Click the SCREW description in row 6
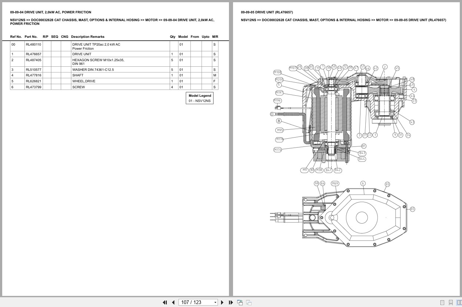This screenshot has width=462, height=307. point(79,87)
